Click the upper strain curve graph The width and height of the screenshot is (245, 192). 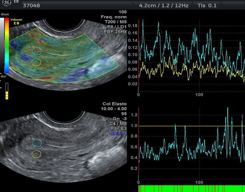coord(191,54)
